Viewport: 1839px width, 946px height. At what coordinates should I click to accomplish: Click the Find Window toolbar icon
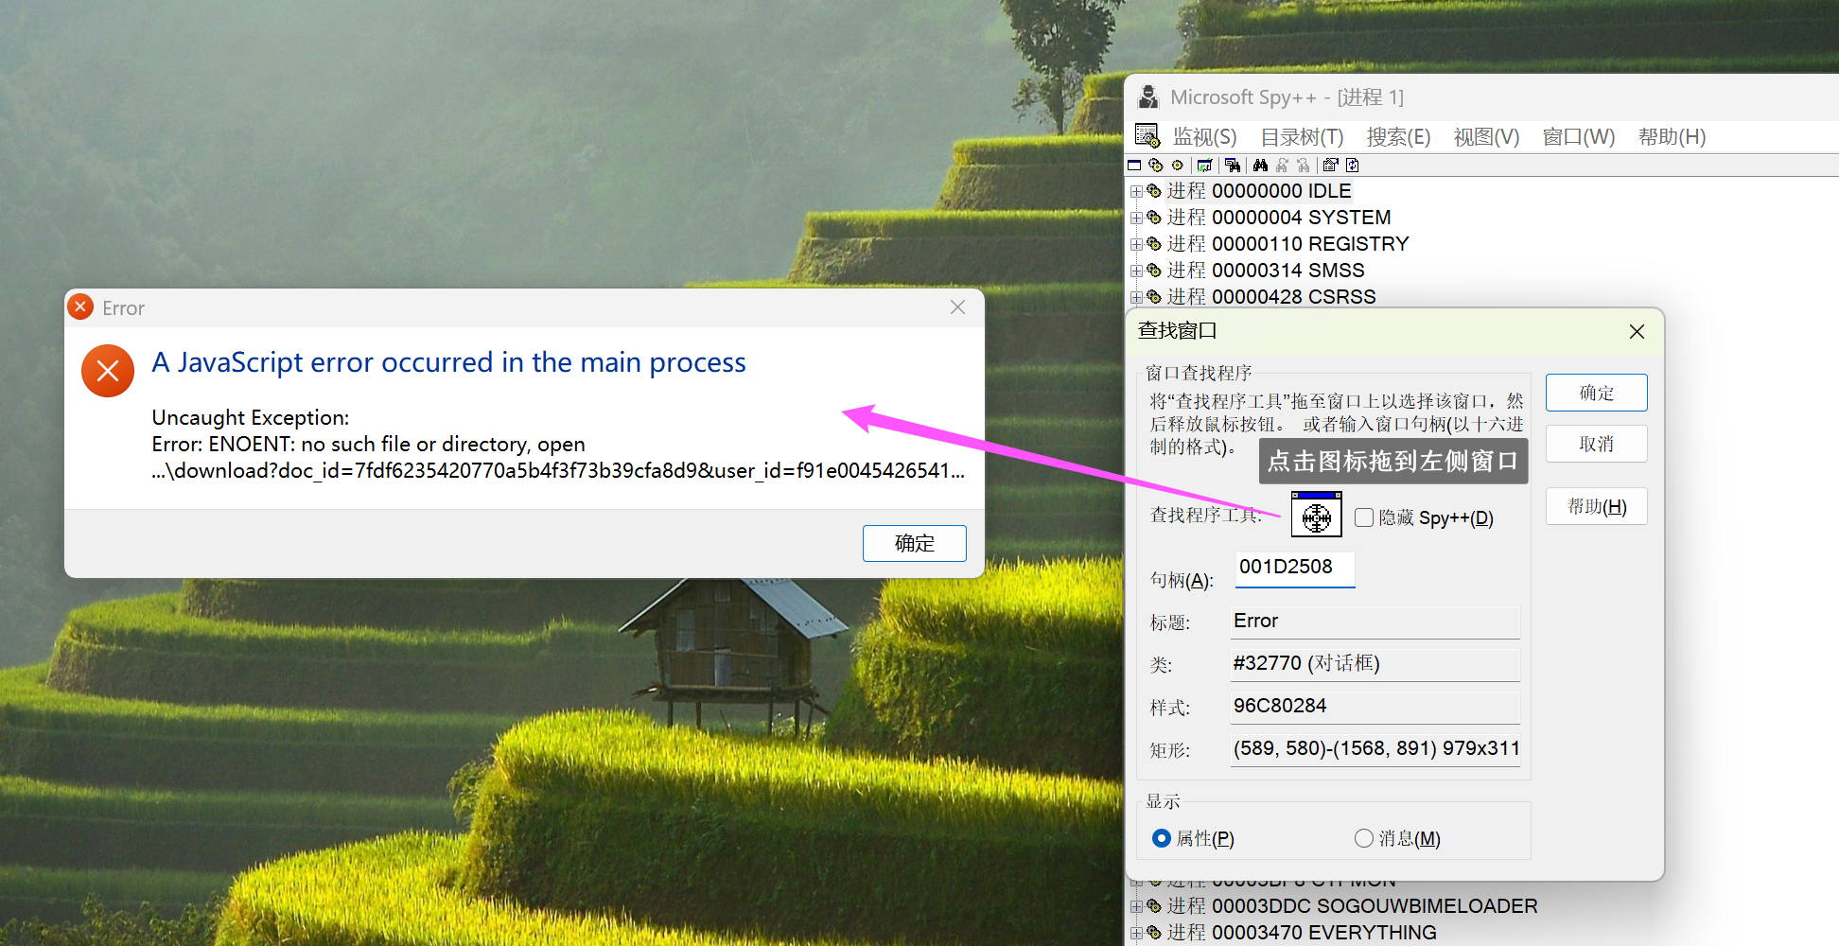1233,166
